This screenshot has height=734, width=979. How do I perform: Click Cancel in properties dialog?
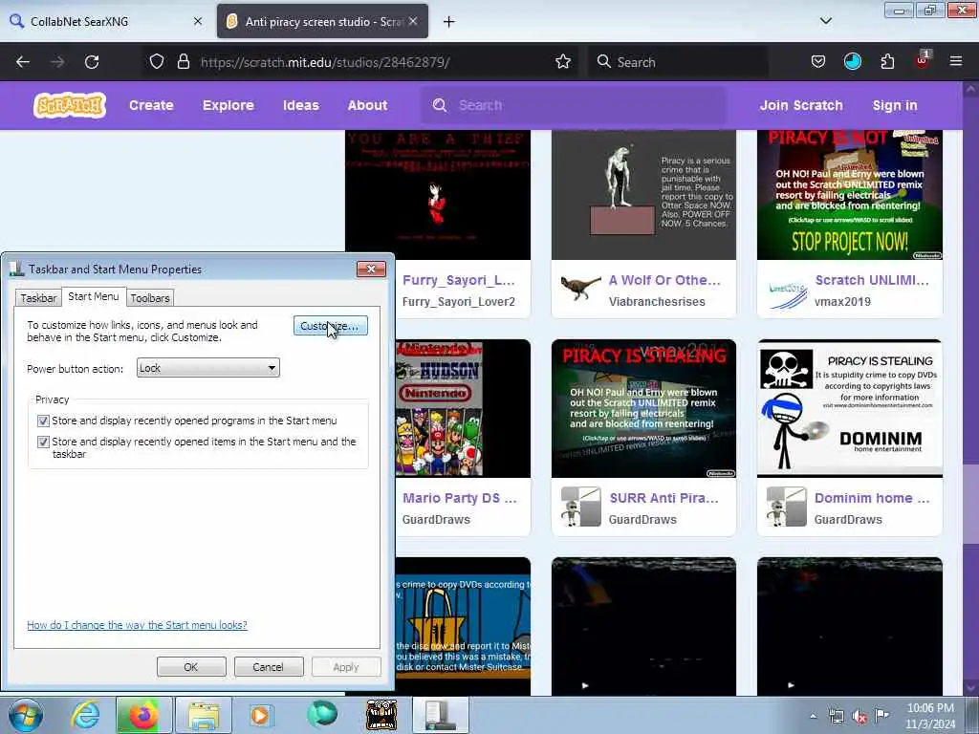[x=269, y=666]
